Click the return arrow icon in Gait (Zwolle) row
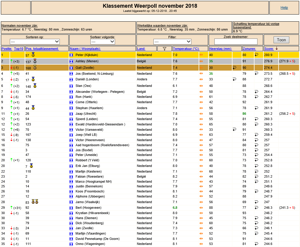300x247 pixels. [234, 68]
